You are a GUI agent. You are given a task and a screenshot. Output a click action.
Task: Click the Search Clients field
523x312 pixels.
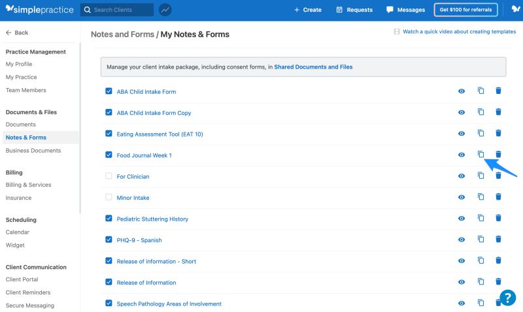pyautogui.click(x=117, y=10)
